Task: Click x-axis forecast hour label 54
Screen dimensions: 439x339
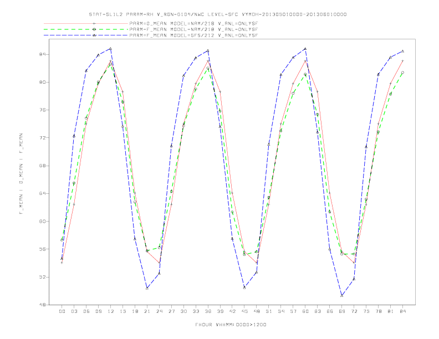Action: coord(281,311)
